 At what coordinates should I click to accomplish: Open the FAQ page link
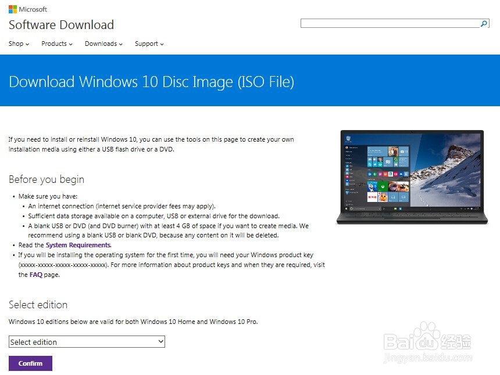35,275
